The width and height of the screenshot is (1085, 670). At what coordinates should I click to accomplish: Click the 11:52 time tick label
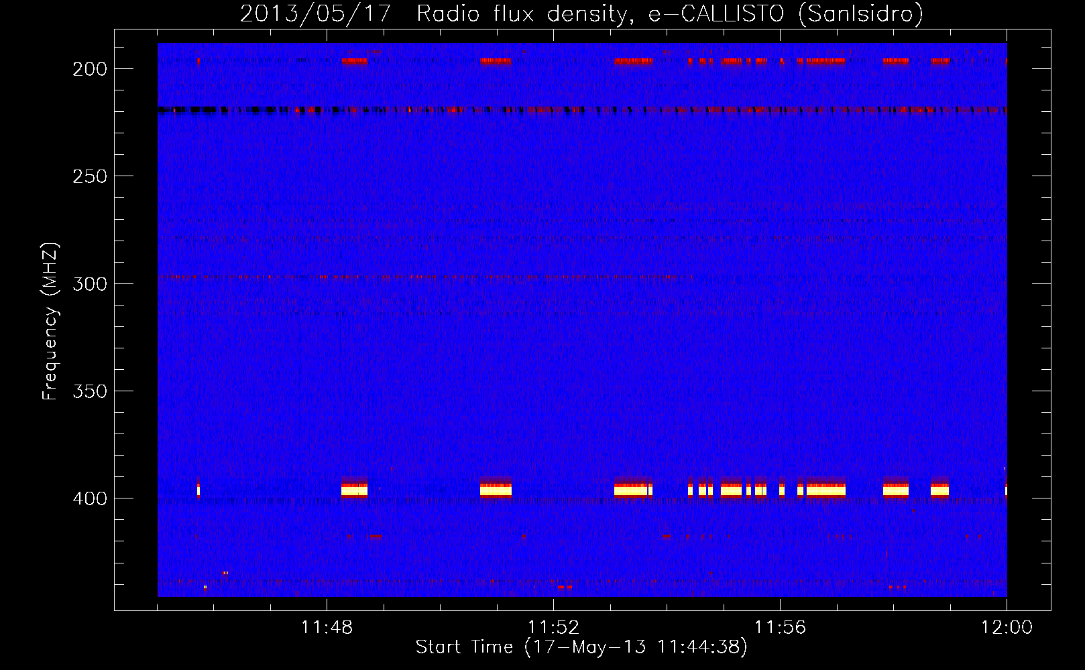click(553, 627)
